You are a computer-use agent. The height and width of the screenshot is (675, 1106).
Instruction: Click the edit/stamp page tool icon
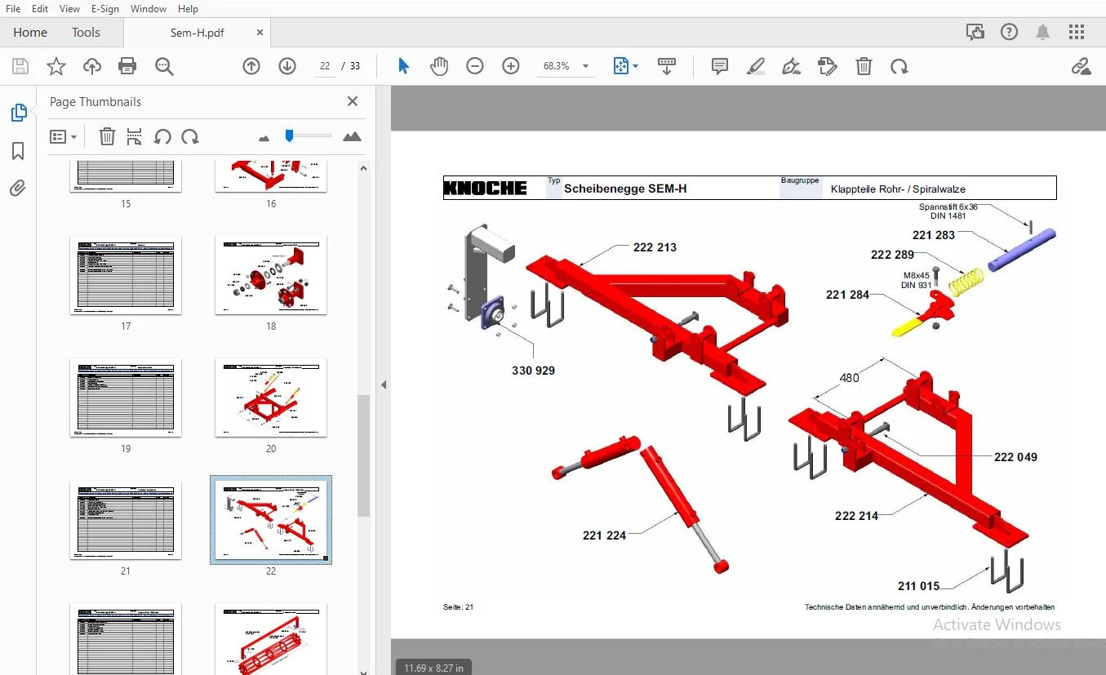(x=827, y=66)
